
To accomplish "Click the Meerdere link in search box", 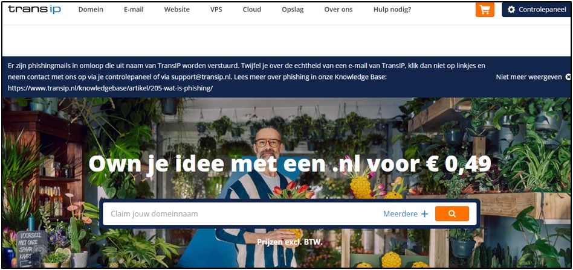I will pyautogui.click(x=400, y=214).
